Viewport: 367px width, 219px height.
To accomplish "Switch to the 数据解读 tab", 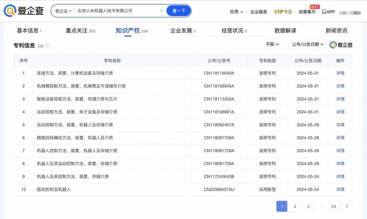I will 285,31.
